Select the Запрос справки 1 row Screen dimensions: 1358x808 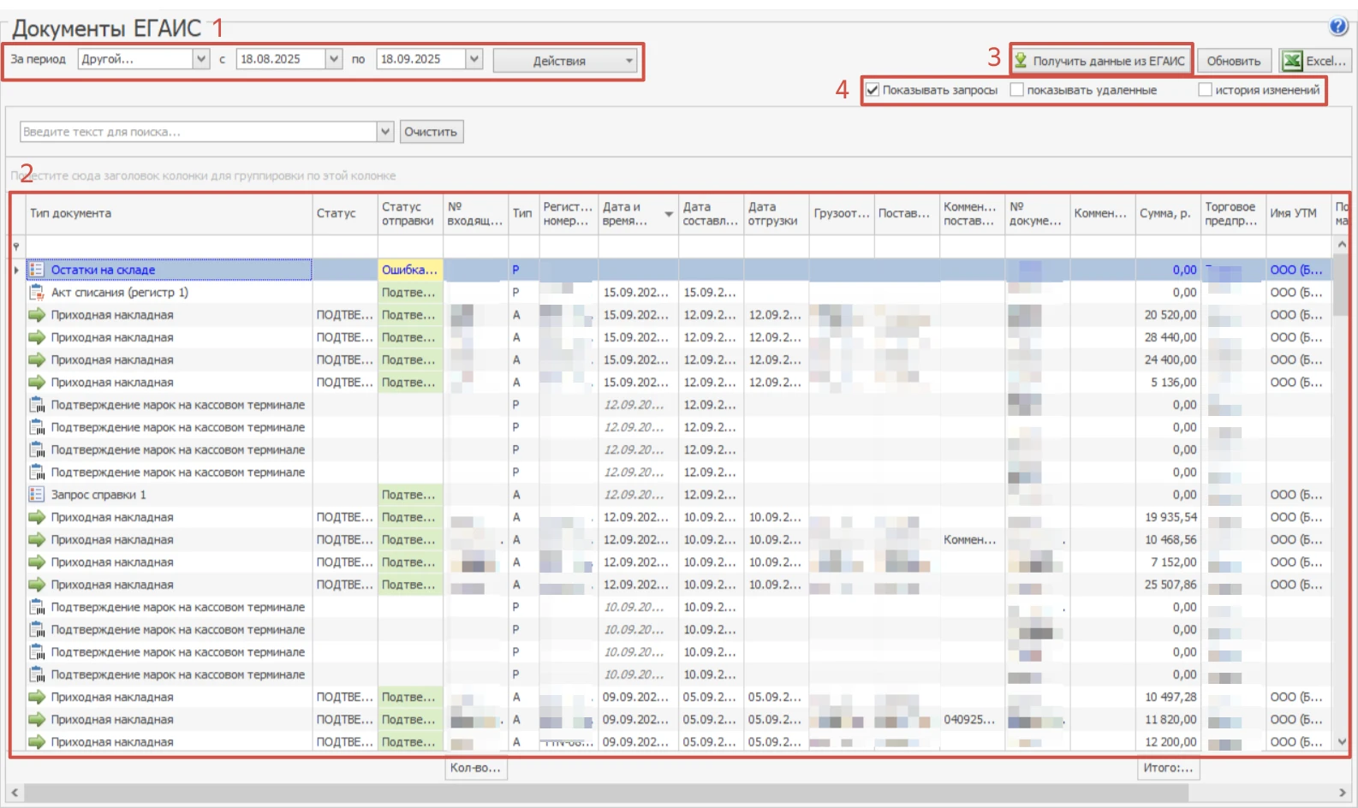(676, 495)
